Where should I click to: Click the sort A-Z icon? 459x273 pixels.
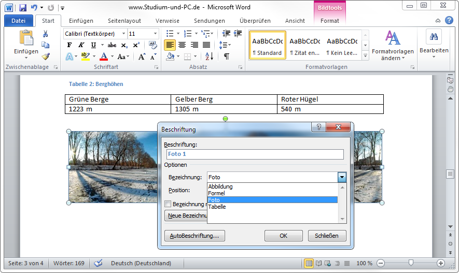click(x=210, y=56)
